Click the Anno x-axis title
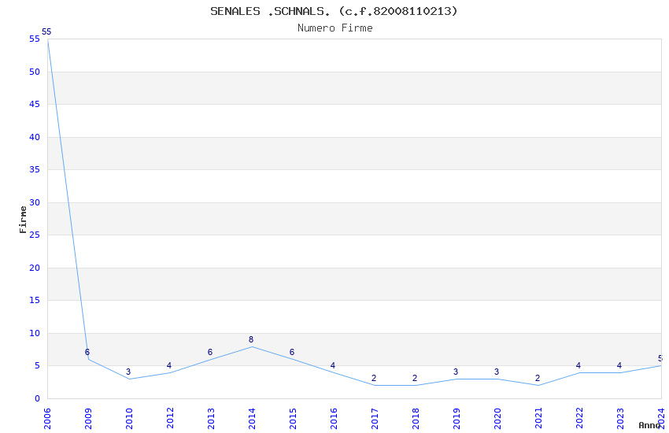 650,425
